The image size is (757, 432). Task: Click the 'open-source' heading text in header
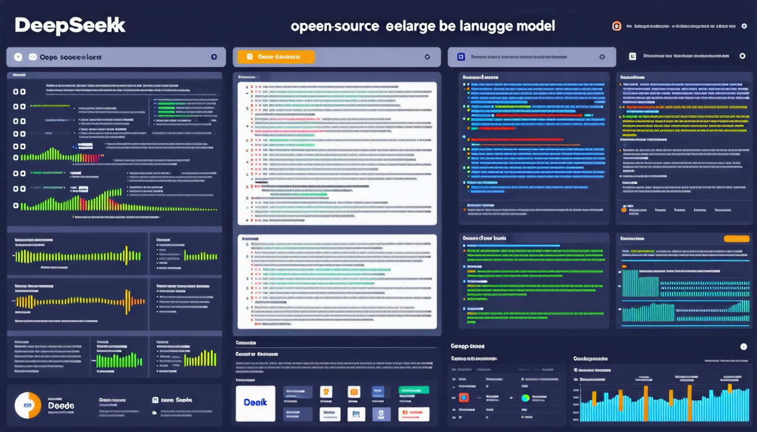click(335, 26)
